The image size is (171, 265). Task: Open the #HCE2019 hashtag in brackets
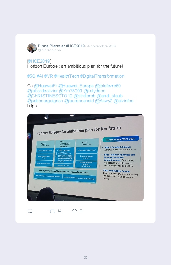(39, 61)
